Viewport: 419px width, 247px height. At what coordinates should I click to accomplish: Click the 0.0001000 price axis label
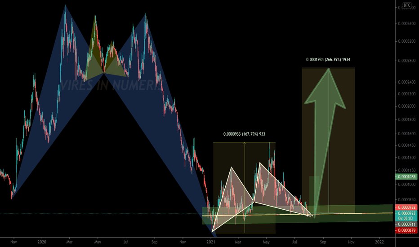[x=407, y=185]
